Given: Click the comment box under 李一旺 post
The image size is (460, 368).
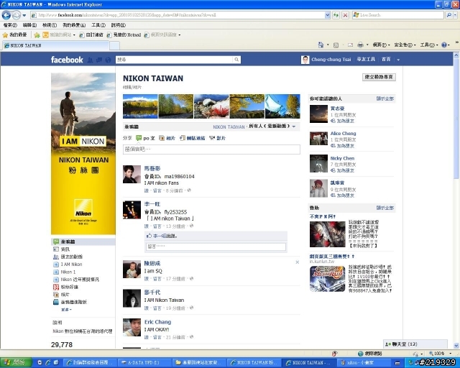Looking at the screenshot, I should coord(216,247).
